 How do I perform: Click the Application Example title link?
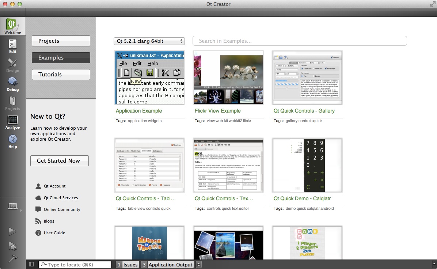pos(139,111)
